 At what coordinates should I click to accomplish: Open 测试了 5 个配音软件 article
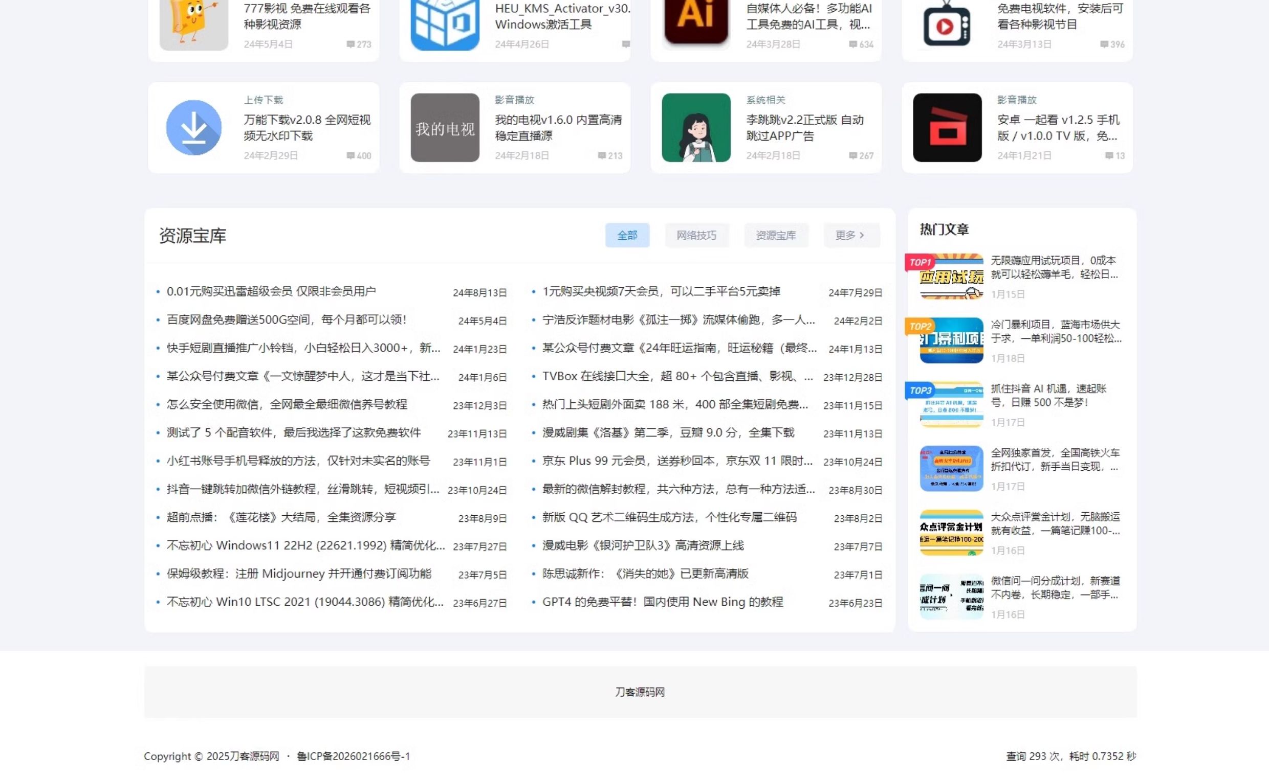tap(294, 433)
